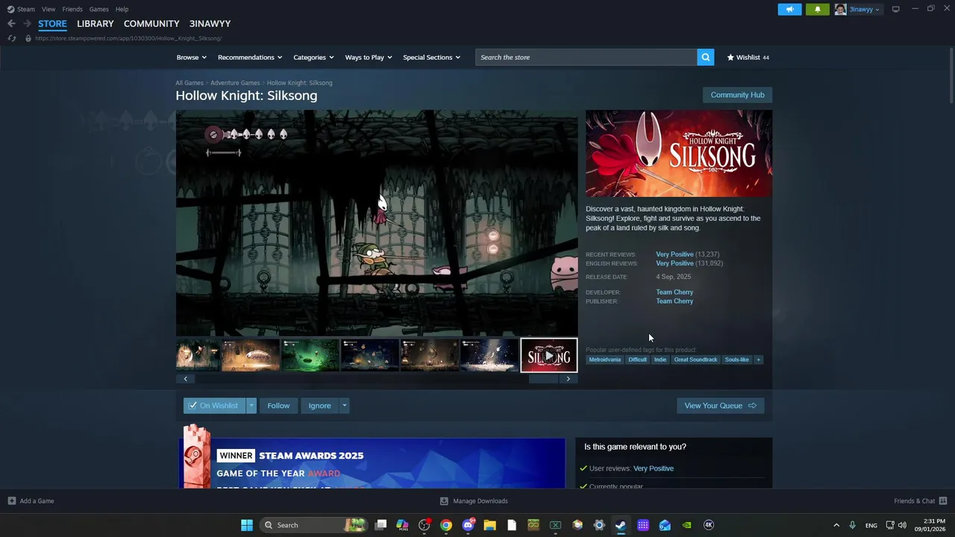Viewport: 955px width, 537px height.
Task: Open the Ways to Play dropdown
Action: pyautogui.click(x=369, y=57)
